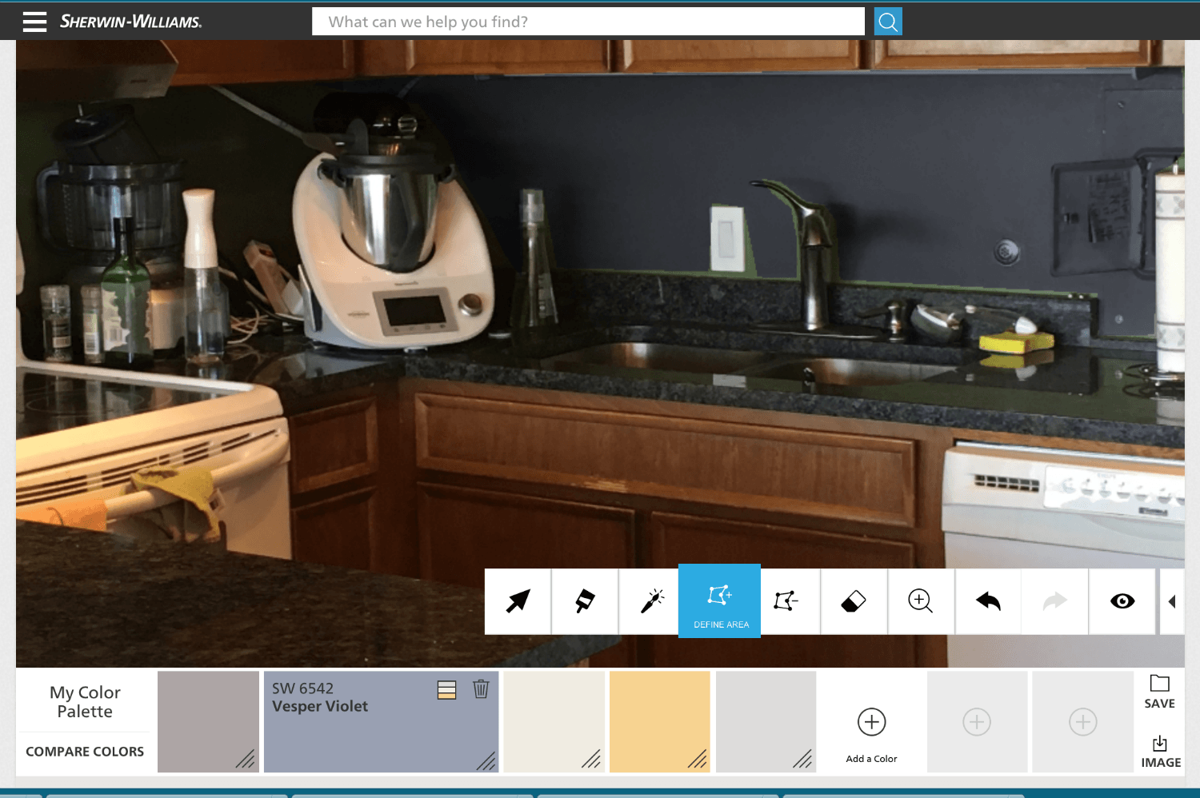Select the mauve gray palette swatch
This screenshot has width=1200, height=798.
(208, 721)
